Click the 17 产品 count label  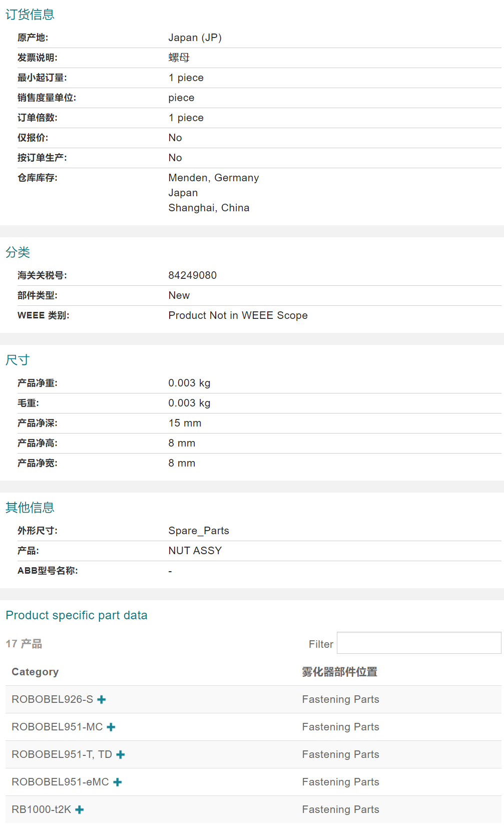pyautogui.click(x=24, y=644)
